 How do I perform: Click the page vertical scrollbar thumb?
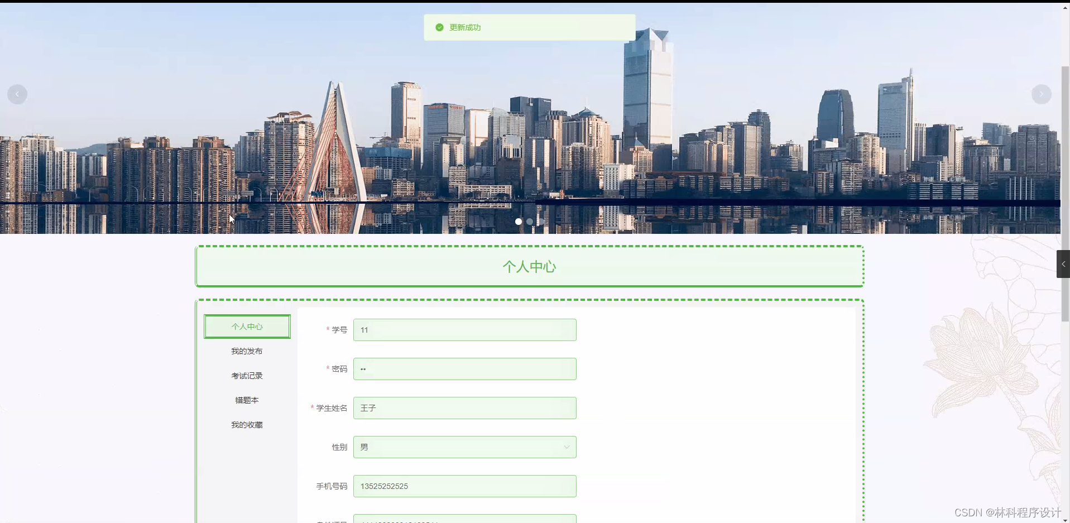point(1065,194)
